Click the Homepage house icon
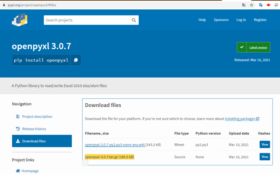280x175 pixels. (18, 171)
